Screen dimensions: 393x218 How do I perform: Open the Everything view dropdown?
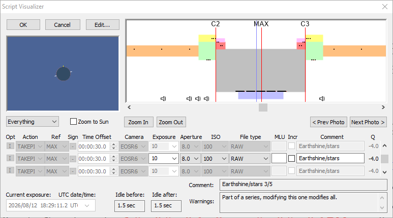(x=33, y=122)
